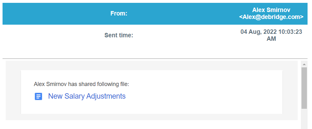Click the Sent time: label
Image resolution: width=312 pixels, height=129 pixels.
119,35
